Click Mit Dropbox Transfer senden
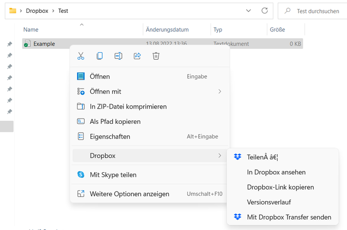The width and height of the screenshot is (347, 230). pyautogui.click(x=289, y=217)
